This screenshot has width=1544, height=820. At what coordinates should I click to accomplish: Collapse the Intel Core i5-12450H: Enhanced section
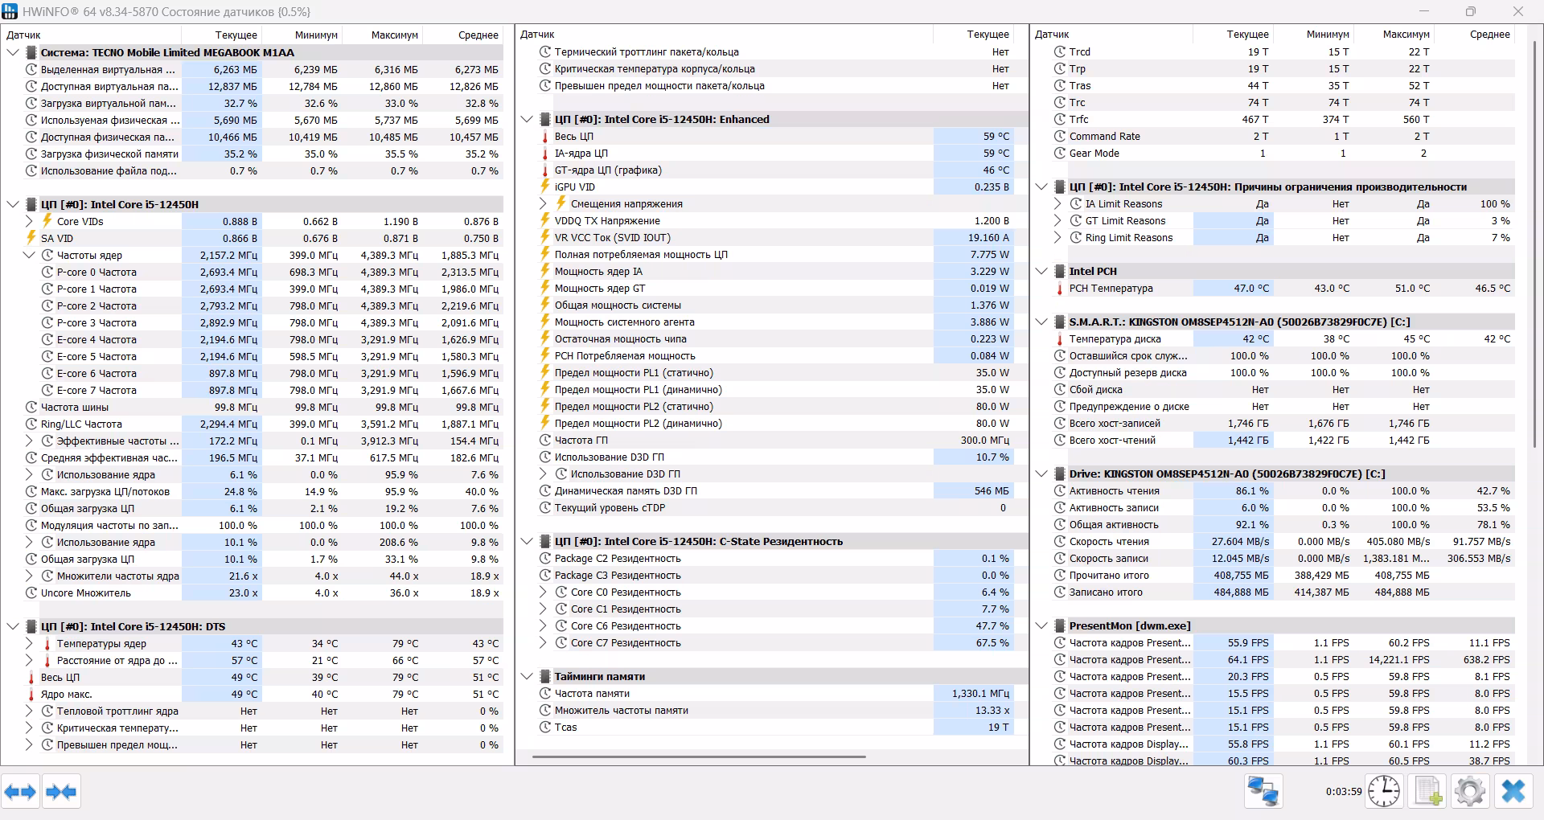(527, 119)
